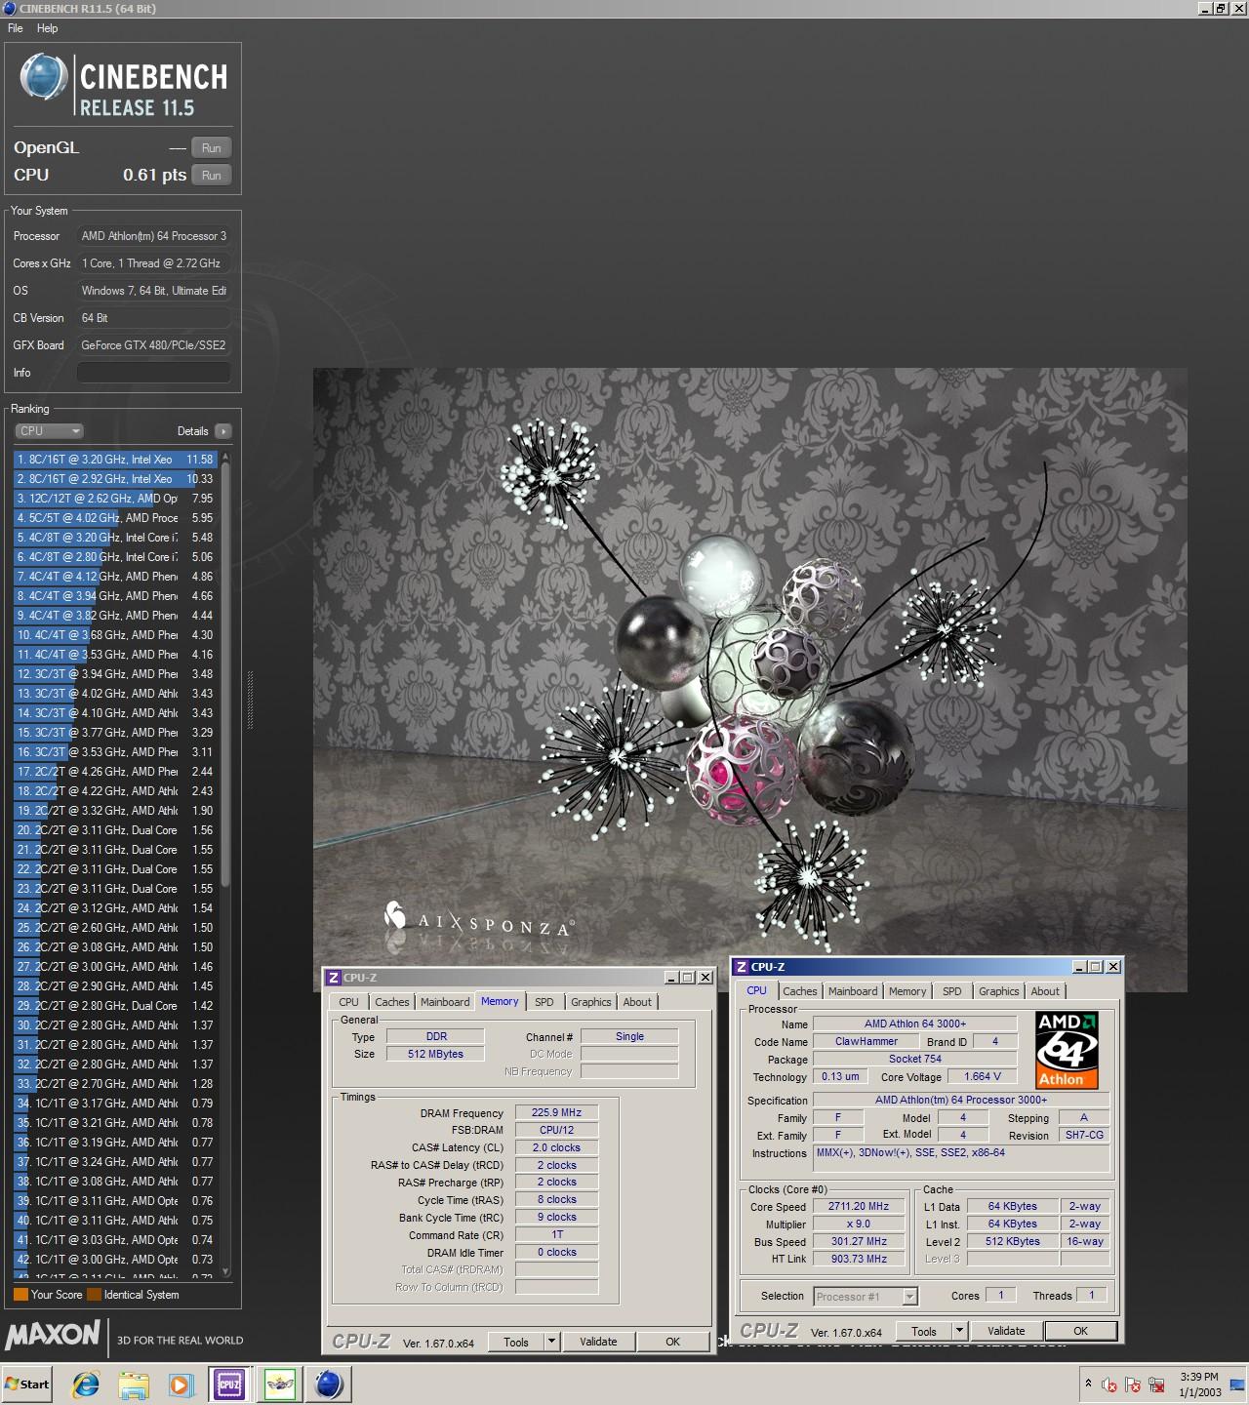Click Cinebench sphere taskbar icon
Screen dimensions: 1249x1405
click(328, 1384)
